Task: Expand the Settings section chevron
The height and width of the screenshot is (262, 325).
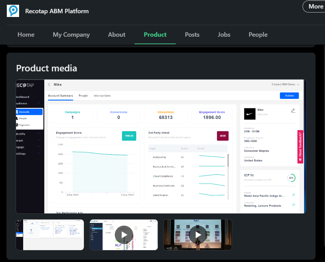Action: tap(38, 153)
